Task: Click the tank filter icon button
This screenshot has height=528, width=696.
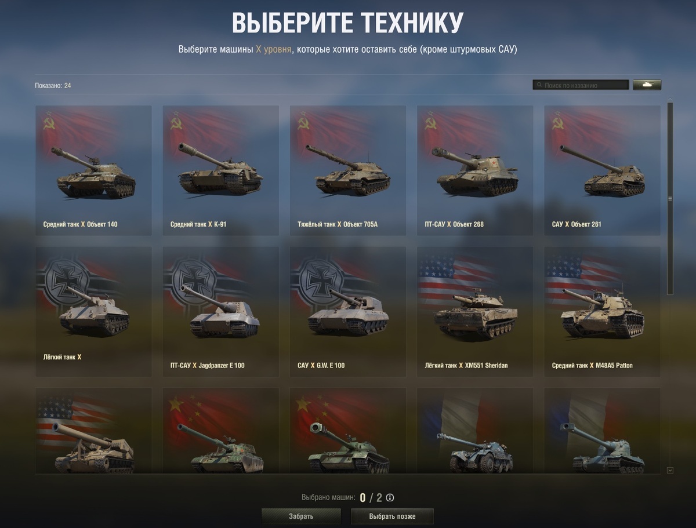Action: (647, 85)
